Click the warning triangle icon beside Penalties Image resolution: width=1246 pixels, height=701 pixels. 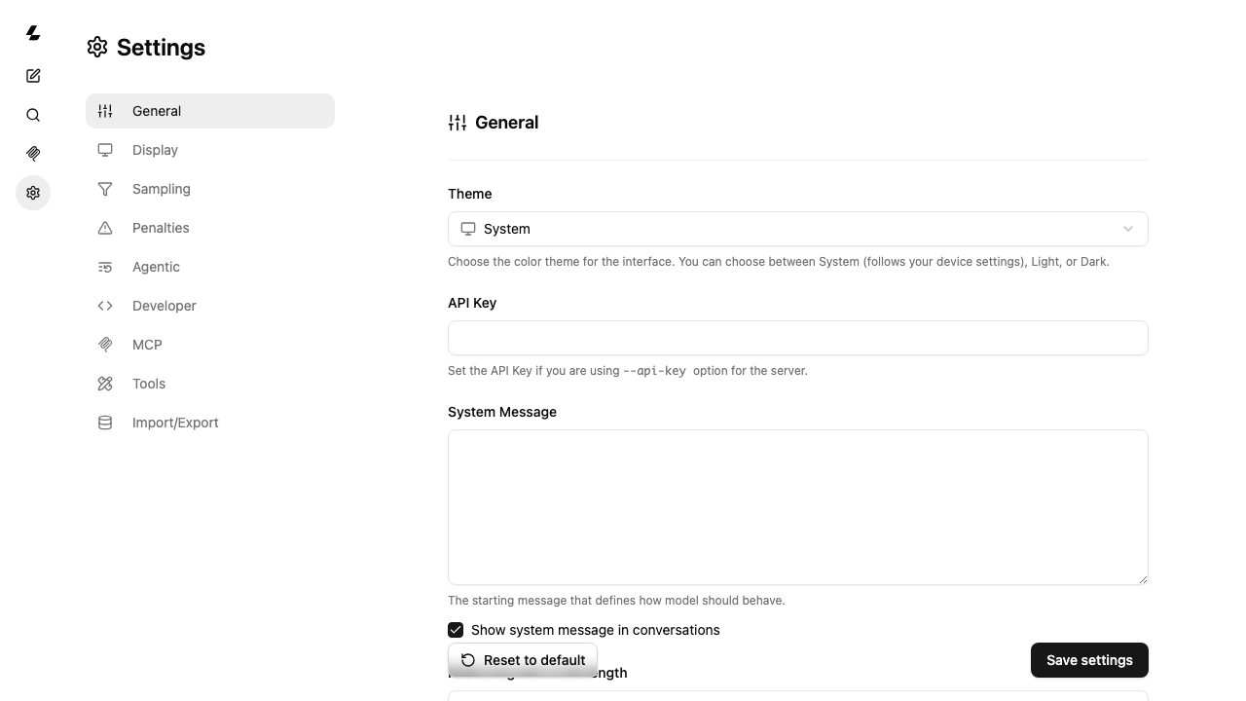pos(105,228)
